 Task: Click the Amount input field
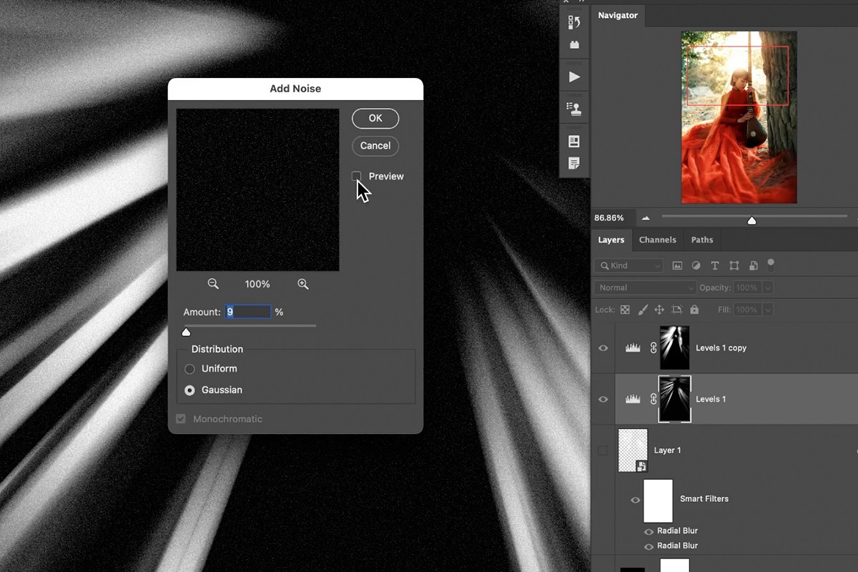pyautogui.click(x=248, y=312)
